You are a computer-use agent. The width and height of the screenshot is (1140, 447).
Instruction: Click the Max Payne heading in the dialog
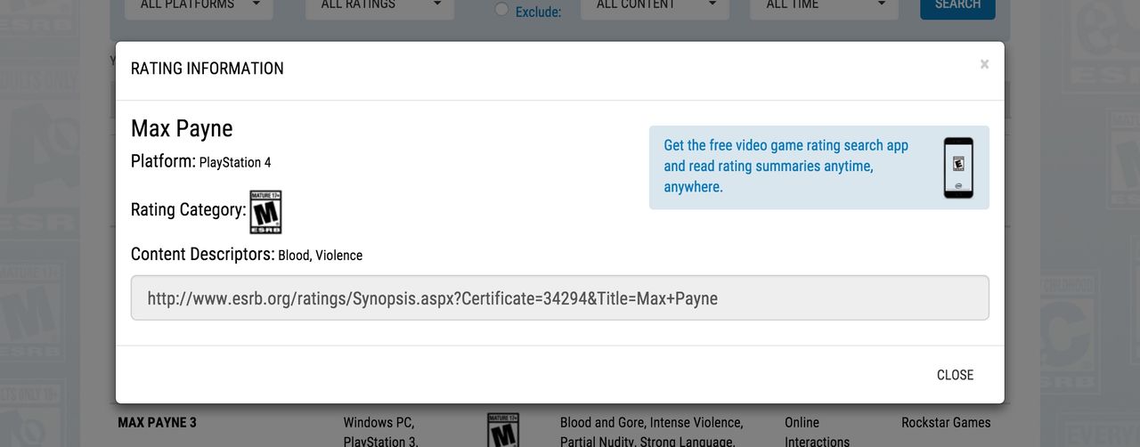click(x=182, y=128)
